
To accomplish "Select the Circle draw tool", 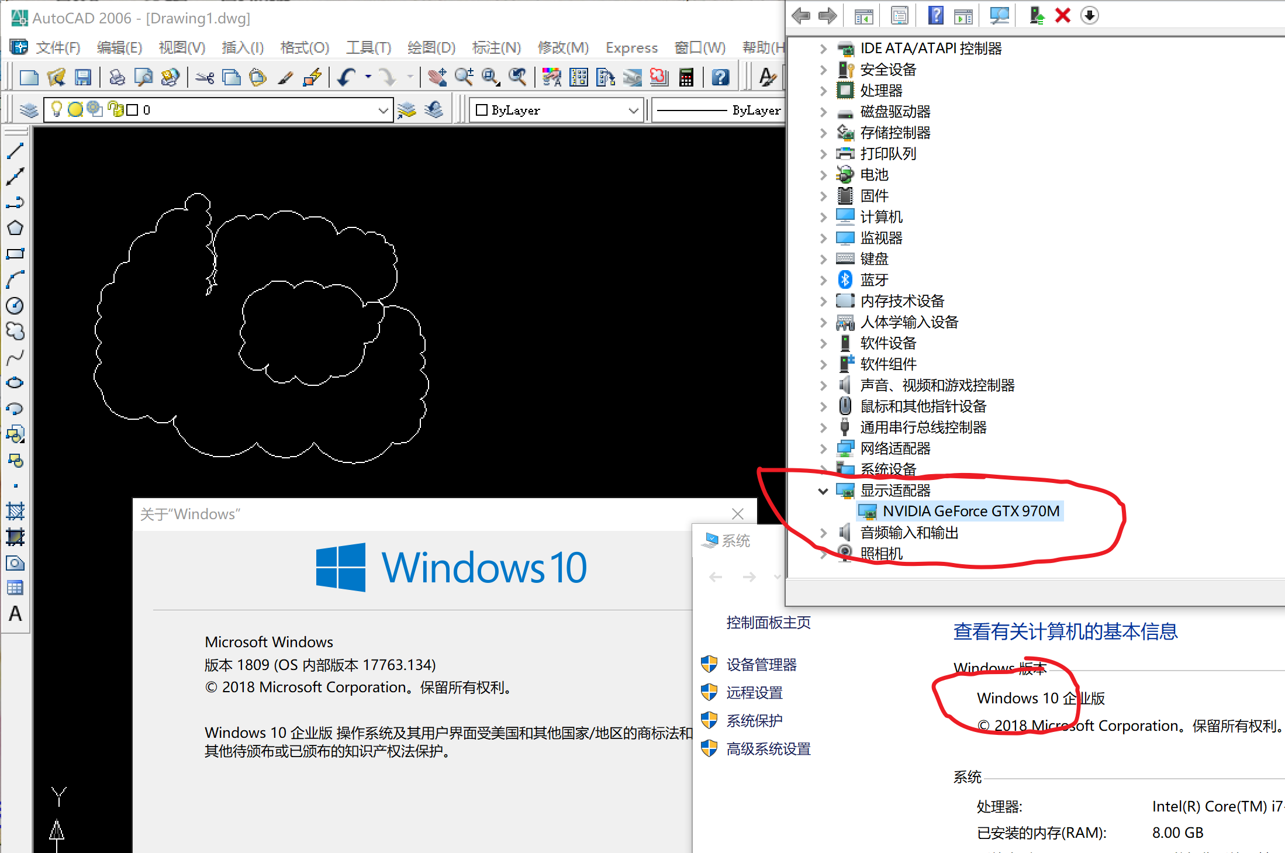I will 15,305.
